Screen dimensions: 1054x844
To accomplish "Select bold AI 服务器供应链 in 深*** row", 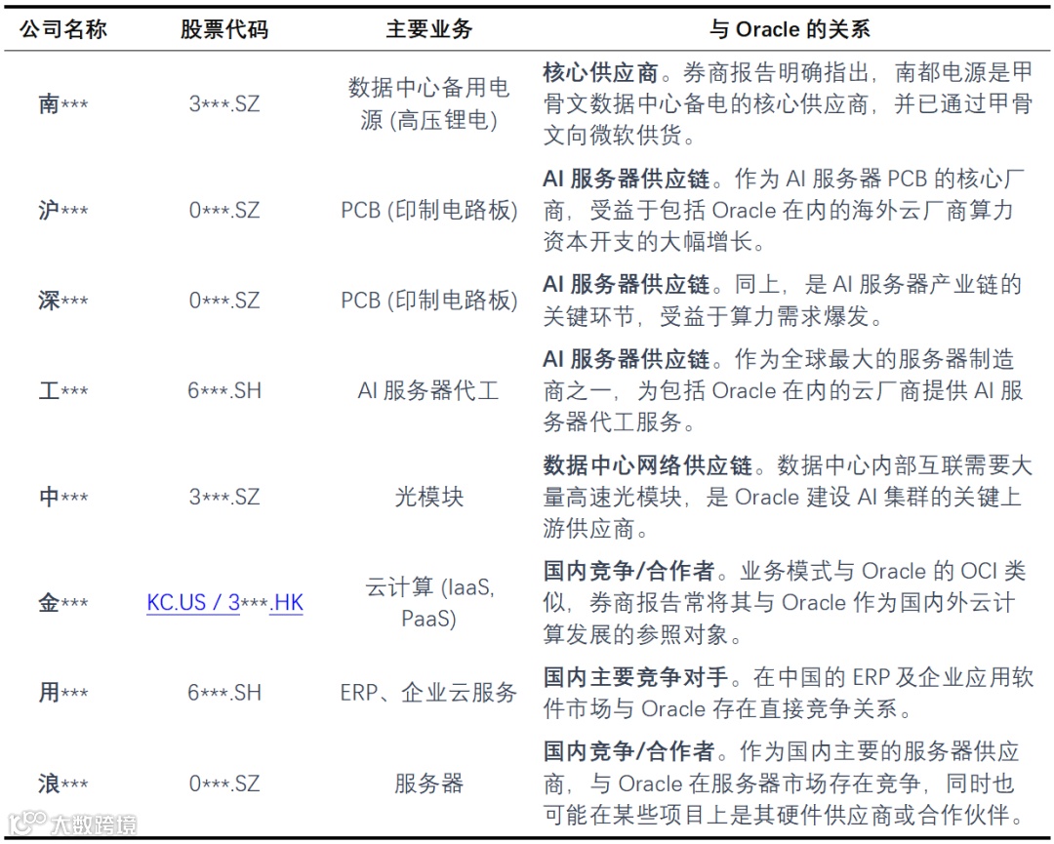I will pyautogui.click(x=627, y=284).
